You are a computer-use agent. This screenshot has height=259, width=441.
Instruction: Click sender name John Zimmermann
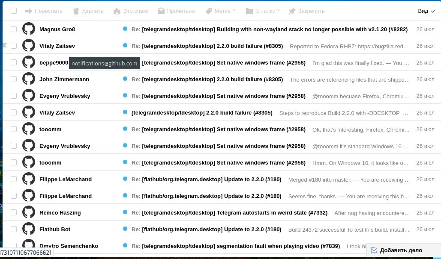pos(64,79)
